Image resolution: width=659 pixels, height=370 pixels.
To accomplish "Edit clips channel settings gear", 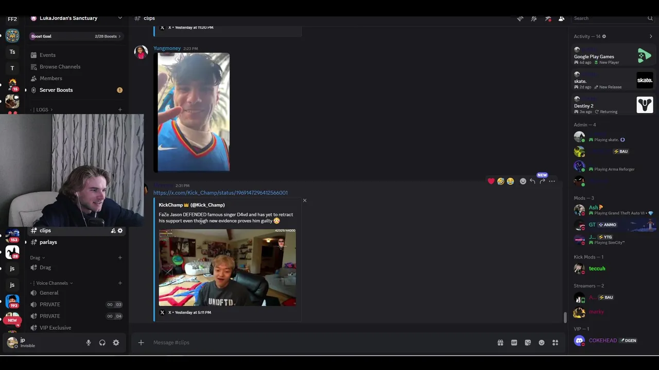I will pos(120,231).
